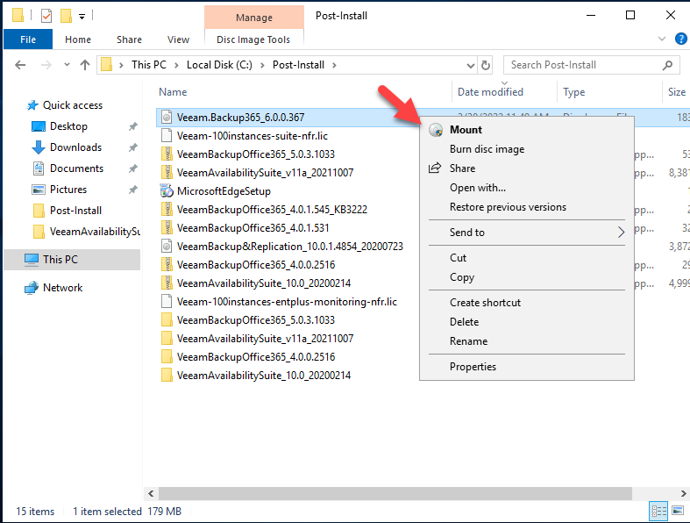
Task: Open recent locations dropdown arrow
Action: pyautogui.click(x=67, y=65)
